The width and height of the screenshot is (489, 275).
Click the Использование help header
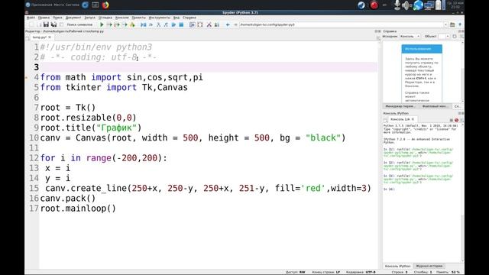tap(422, 49)
